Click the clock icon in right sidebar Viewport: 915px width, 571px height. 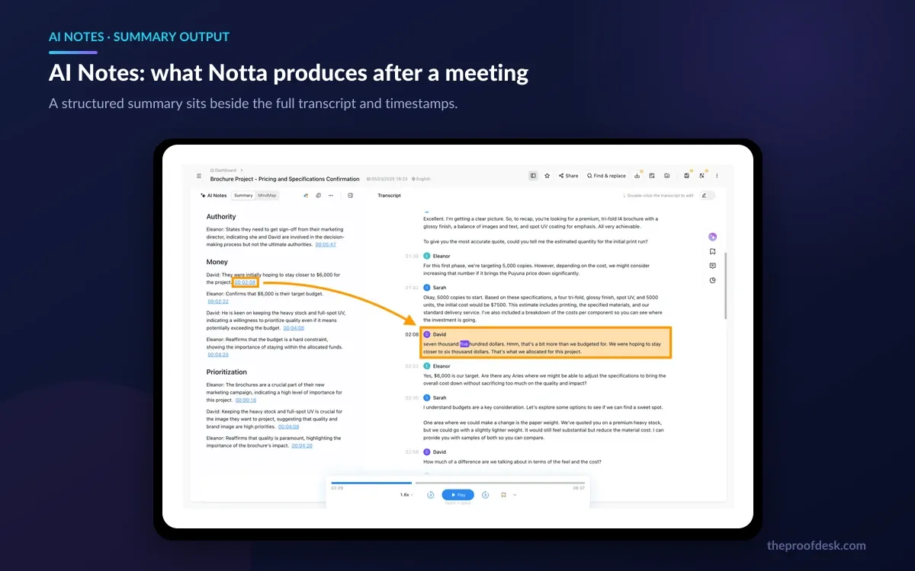point(712,280)
